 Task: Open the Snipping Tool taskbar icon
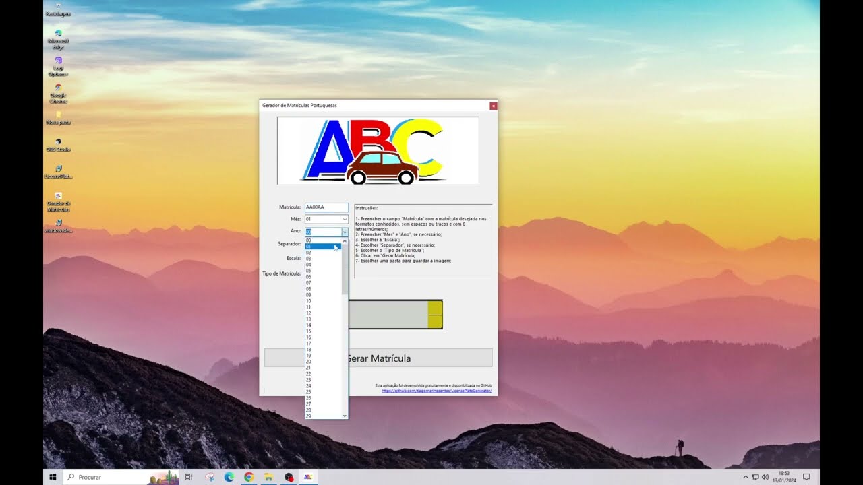210,477
